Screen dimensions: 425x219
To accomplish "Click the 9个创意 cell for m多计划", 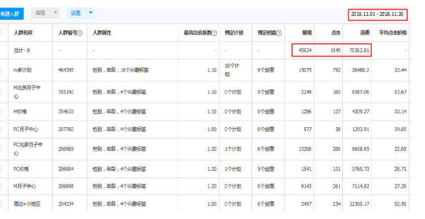I will click(x=266, y=70).
